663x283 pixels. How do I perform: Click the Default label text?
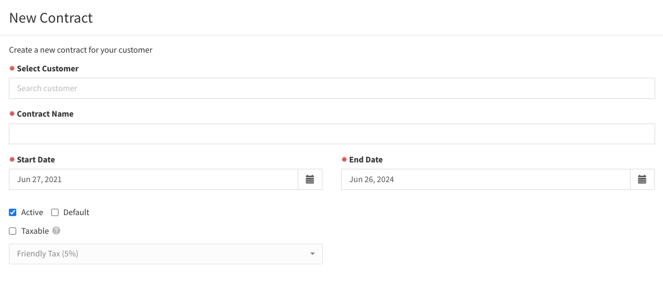76,213
